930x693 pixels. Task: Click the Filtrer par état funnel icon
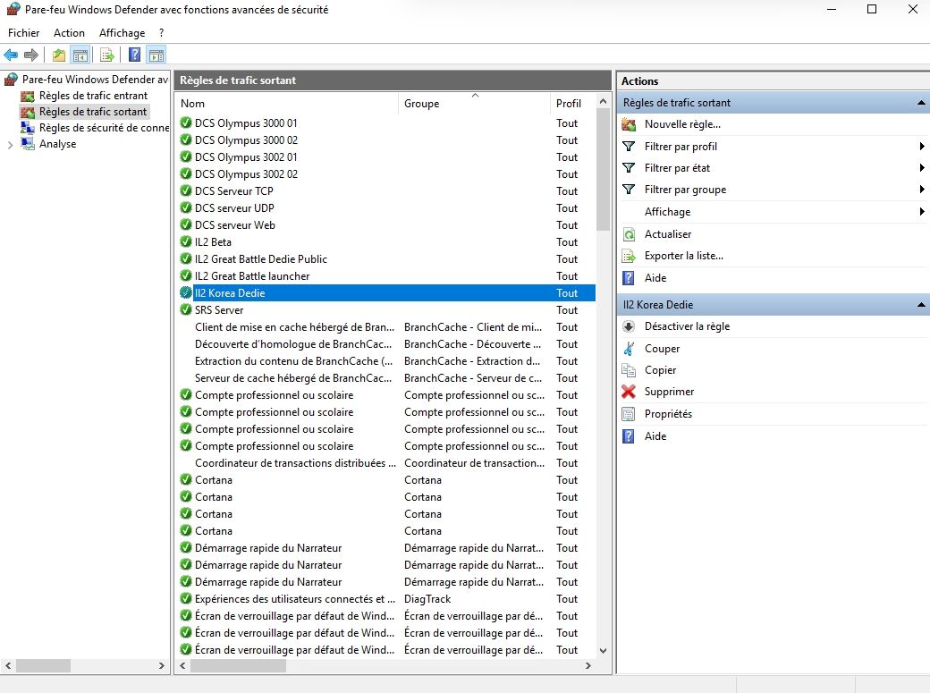[629, 168]
